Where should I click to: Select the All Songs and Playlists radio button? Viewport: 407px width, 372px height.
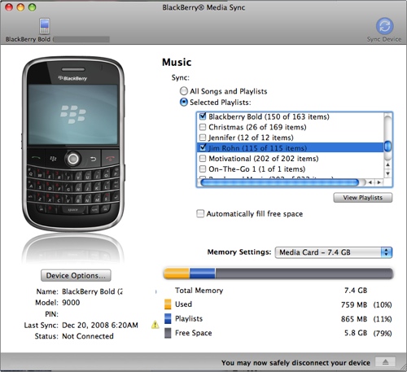tap(184, 91)
